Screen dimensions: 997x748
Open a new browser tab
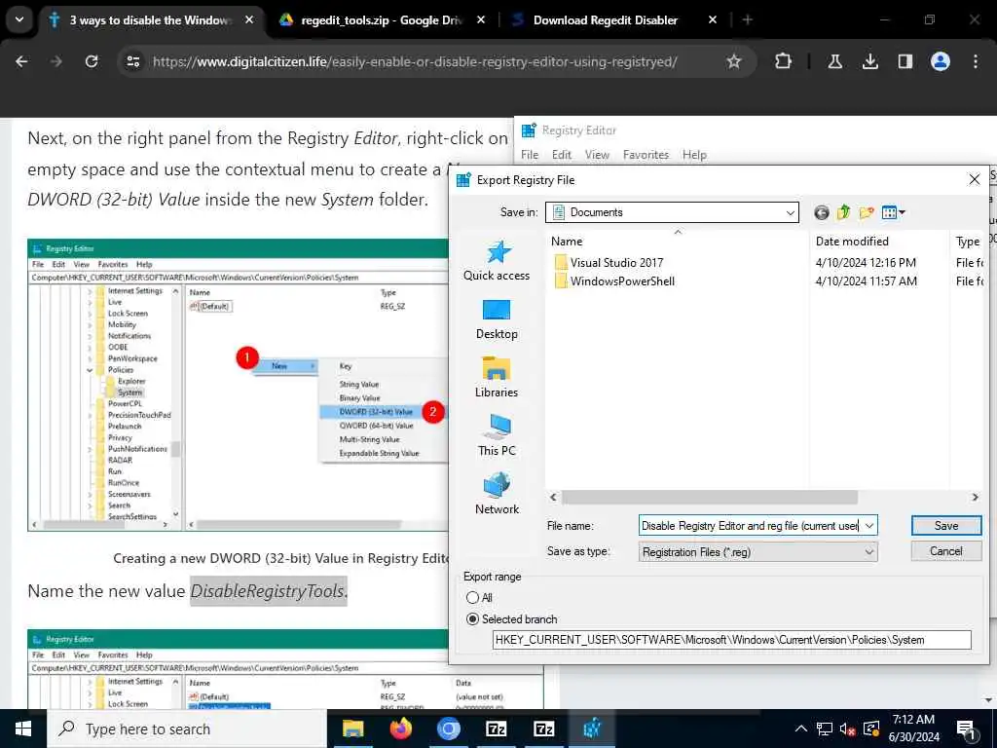(748, 19)
